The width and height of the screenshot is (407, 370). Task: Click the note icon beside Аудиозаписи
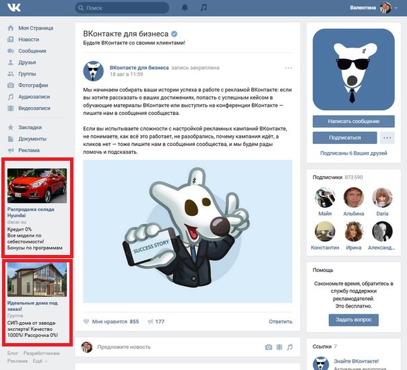pos(11,97)
